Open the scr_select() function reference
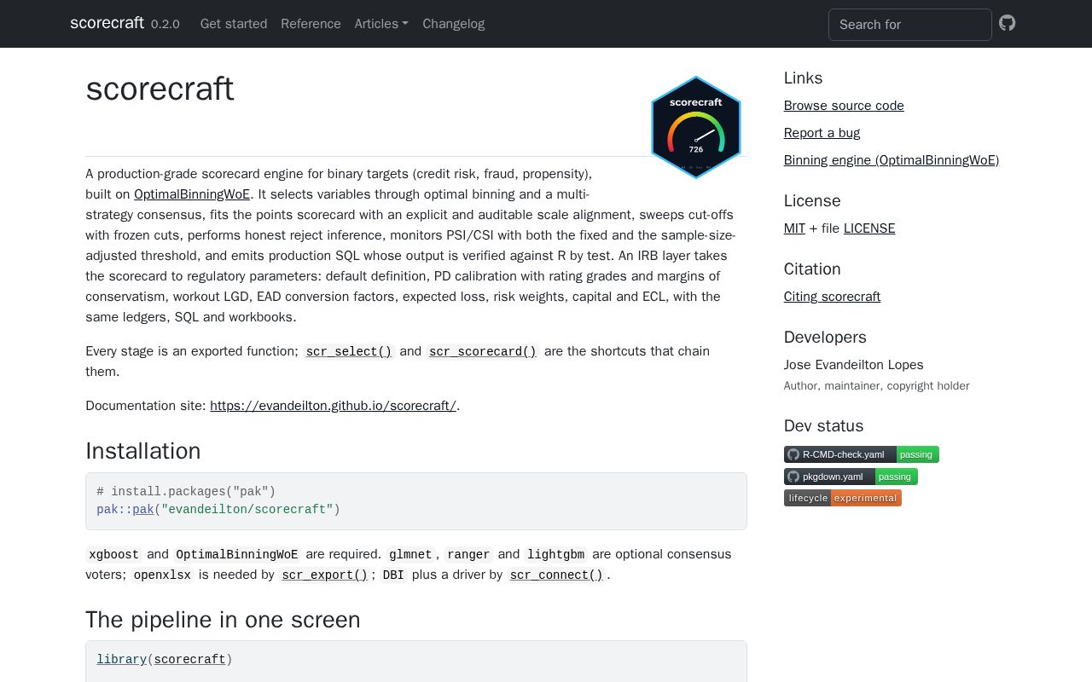1092x682 pixels. pyautogui.click(x=349, y=351)
